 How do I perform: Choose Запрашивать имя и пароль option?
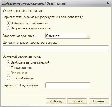[x=8, y=28]
